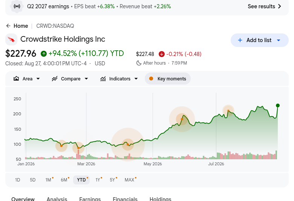Click the Crowdstrike falcon logo
This screenshot has width=294, height=201.
coord(11,39)
